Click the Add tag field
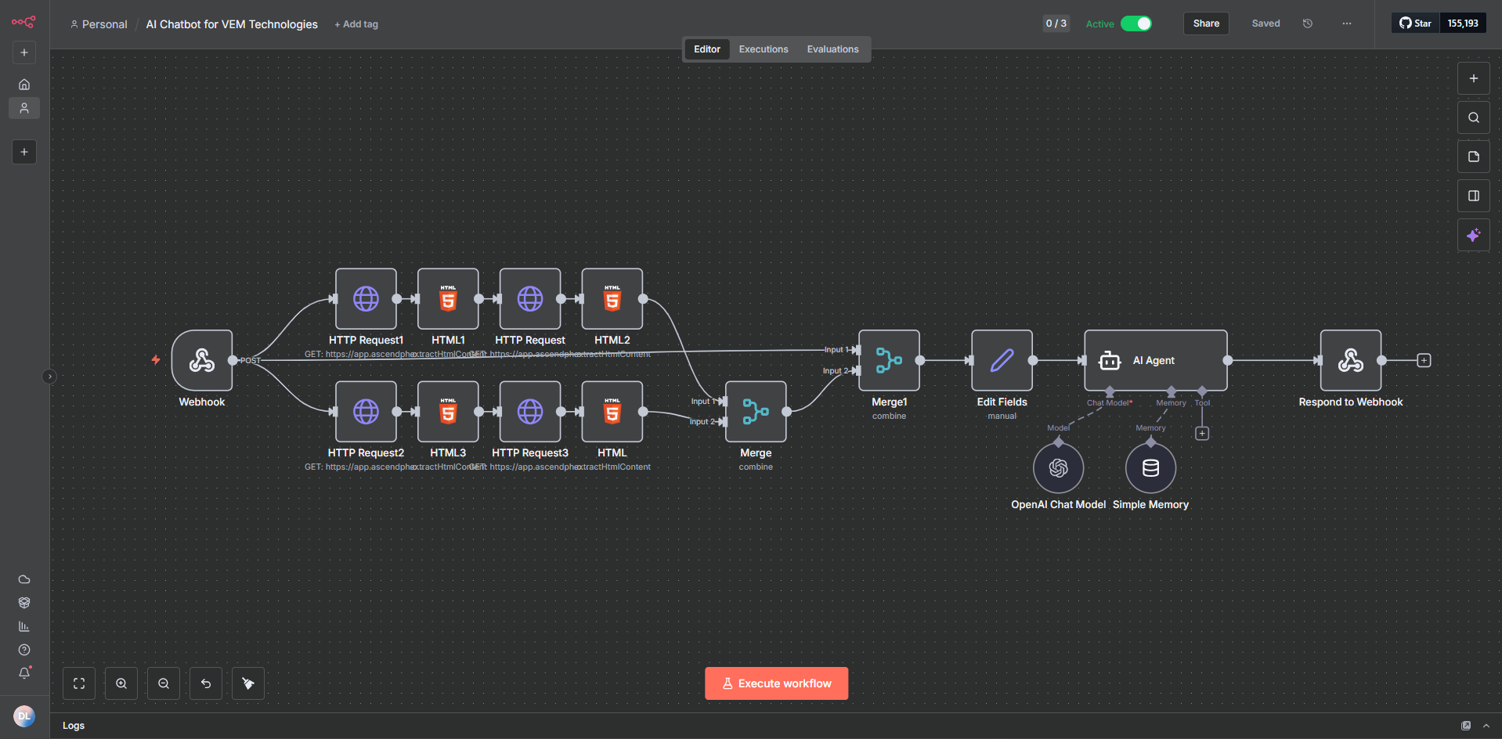This screenshot has width=1502, height=739. tap(356, 24)
